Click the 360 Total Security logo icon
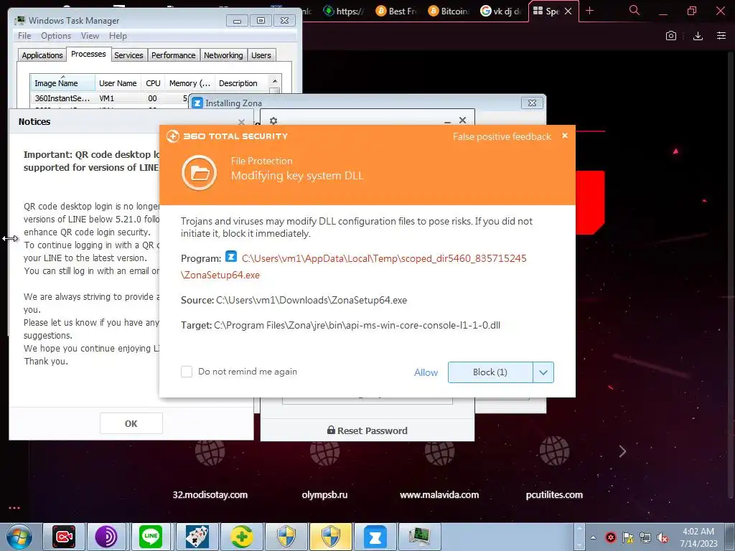Screen dimensions: 735x551 pyautogui.click(x=173, y=136)
